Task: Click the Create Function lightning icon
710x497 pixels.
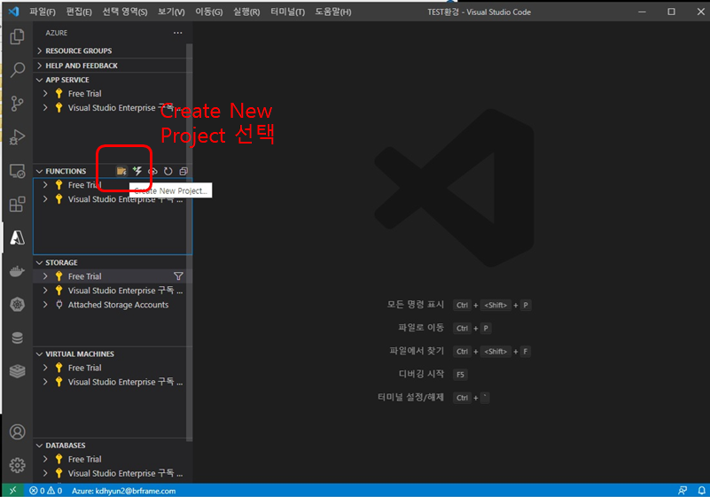Action: [x=137, y=171]
